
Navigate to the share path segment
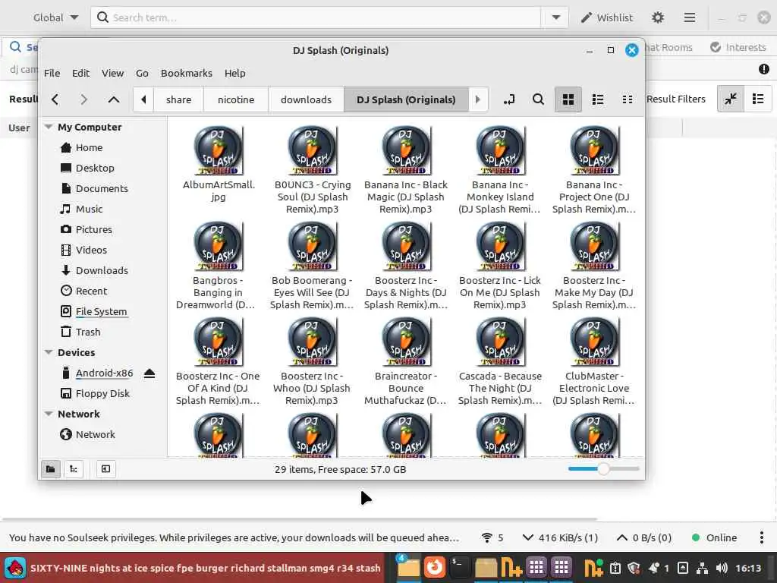(x=178, y=99)
